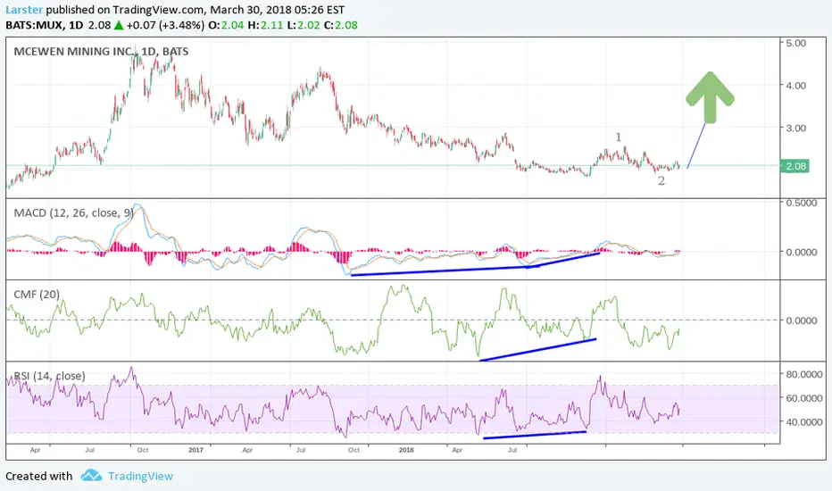
Task: Click the green up-triangle price change indicator
Action: tap(119, 25)
